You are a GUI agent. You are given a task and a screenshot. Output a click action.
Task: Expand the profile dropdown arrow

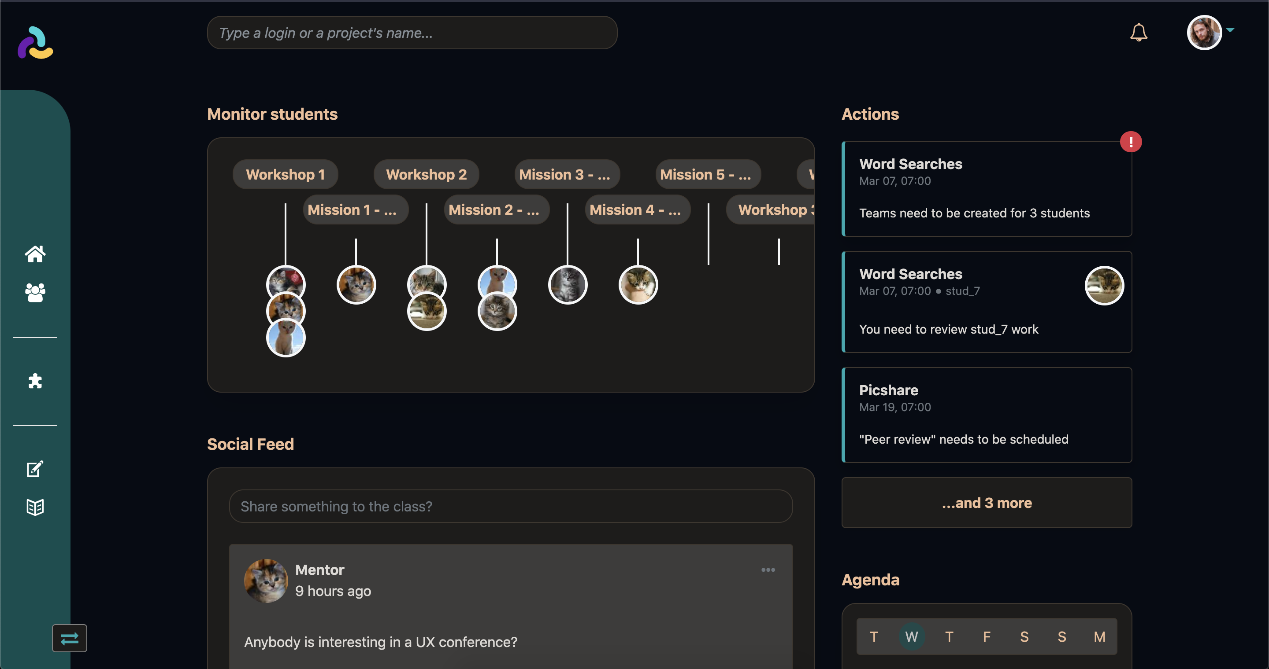tap(1230, 30)
